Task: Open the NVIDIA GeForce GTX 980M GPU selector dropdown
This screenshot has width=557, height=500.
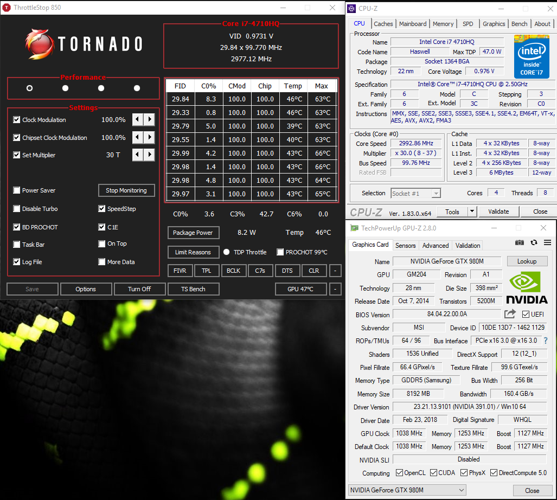Action: (x=407, y=490)
